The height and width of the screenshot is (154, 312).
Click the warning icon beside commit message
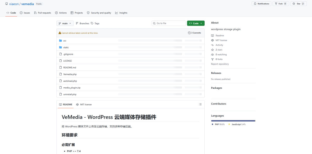pyautogui.click(x=60, y=33)
